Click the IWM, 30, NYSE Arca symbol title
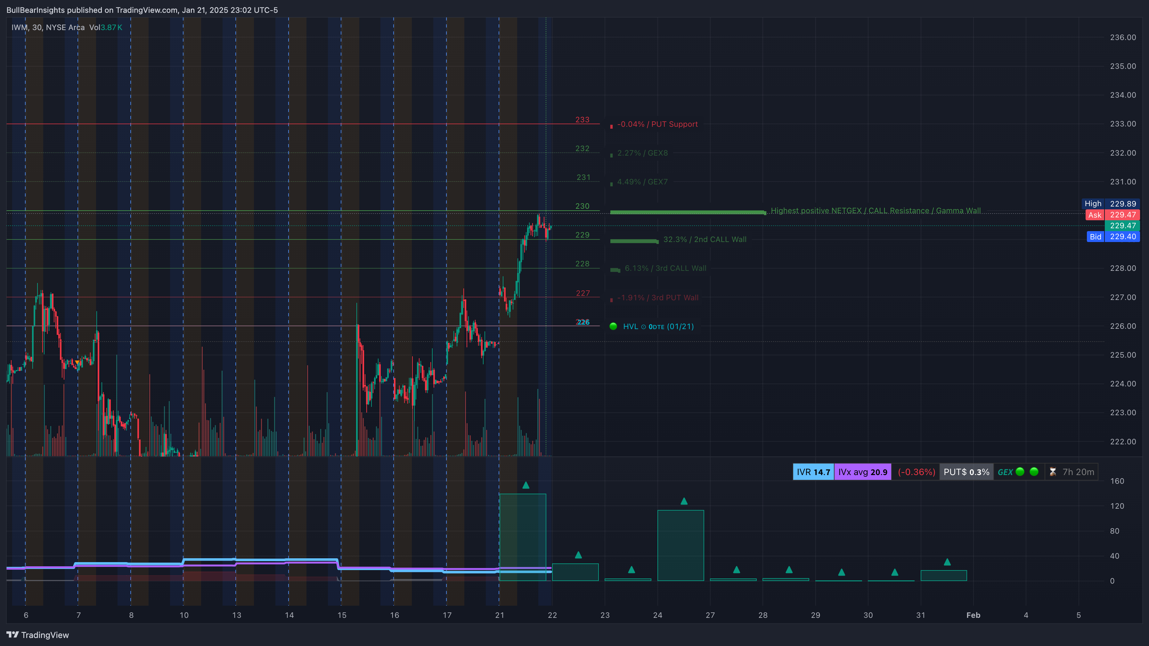 click(x=48, y=27)
